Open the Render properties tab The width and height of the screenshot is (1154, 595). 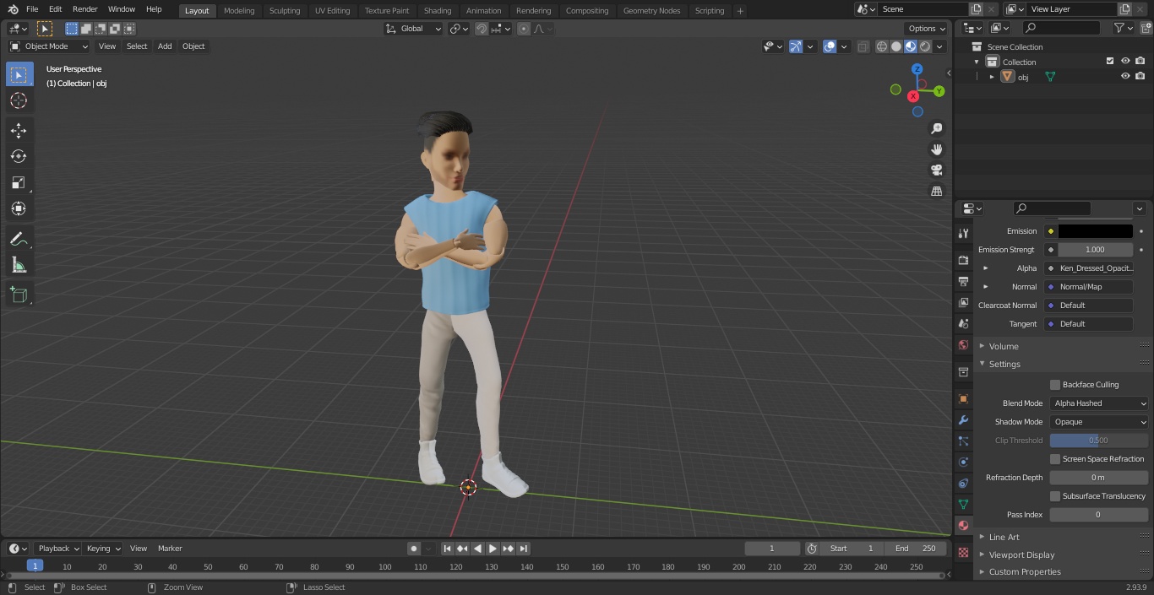(x=963, y=260)
